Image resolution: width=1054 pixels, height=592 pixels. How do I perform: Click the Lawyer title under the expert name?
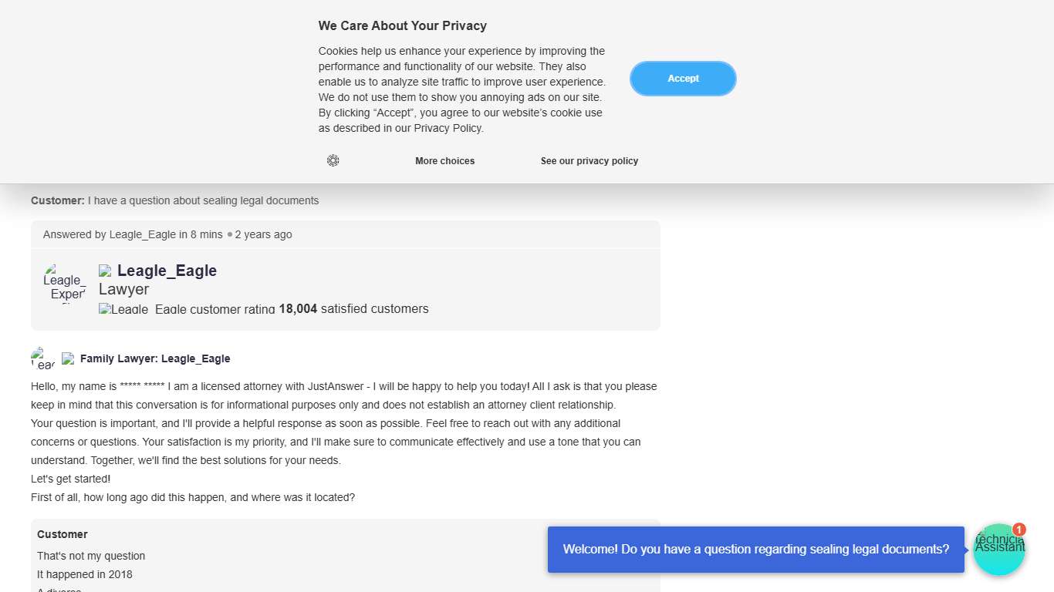(123, 290)
